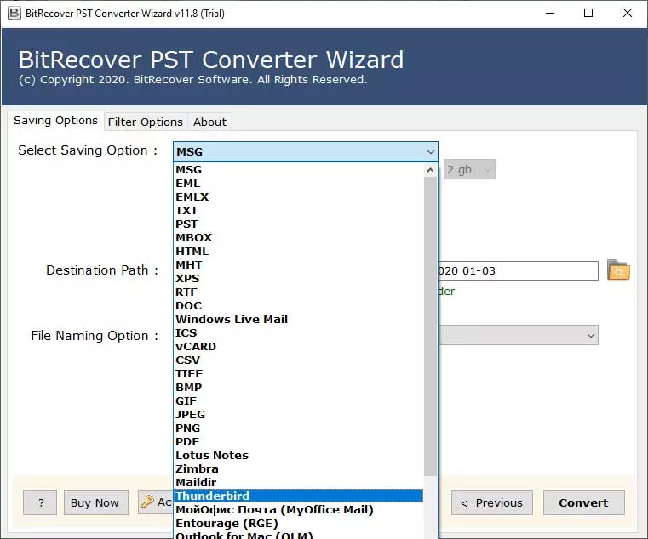Choose Maildir in the list
Image resolution: width=648 pixels, height=539 pixels.
point(298,483)
